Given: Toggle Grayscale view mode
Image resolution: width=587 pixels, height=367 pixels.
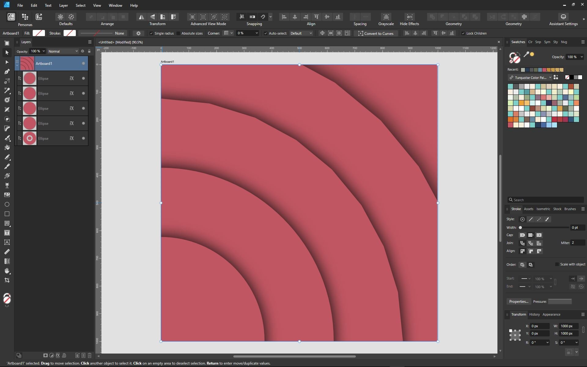Looking at the screenshot, I should [386, 17].
